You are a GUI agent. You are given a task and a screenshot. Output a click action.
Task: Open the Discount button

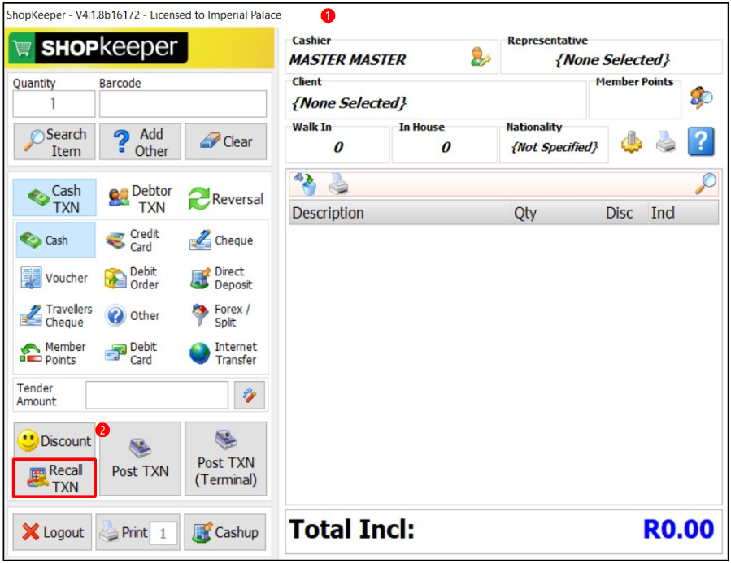(x=54, y=440)
